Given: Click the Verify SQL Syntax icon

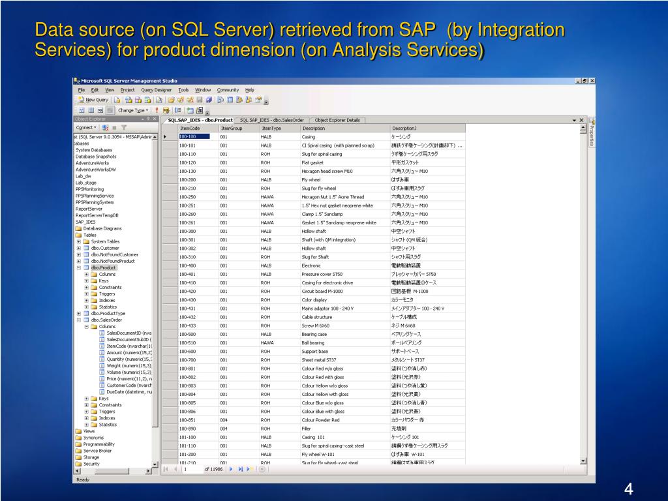Looking at the screenshot, I should click(x=166, y=110).
